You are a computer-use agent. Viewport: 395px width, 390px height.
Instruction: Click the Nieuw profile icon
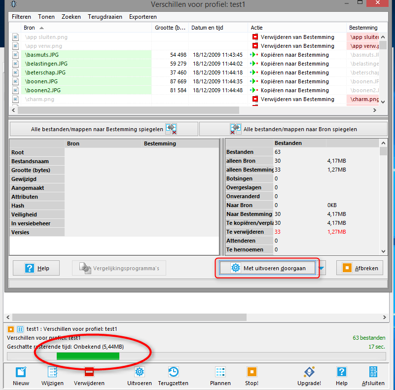point(21,372)
